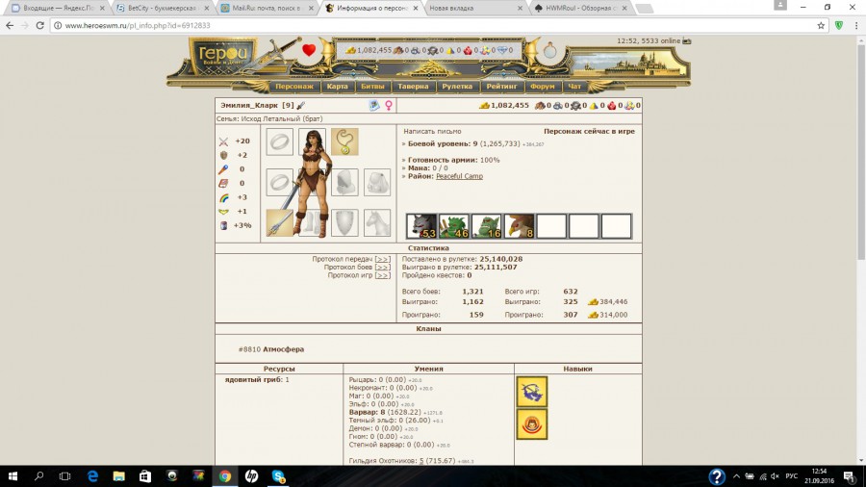Click the second skill icon under Навыки
Viewport: 866px width, 487px height.
(x=532, y=424)
